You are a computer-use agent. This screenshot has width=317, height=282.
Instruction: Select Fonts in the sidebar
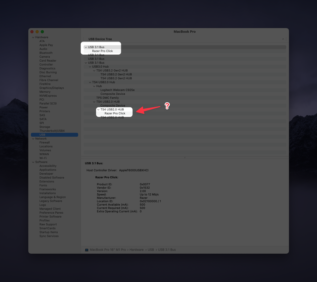pyautogui.click(x=43, y=186)
